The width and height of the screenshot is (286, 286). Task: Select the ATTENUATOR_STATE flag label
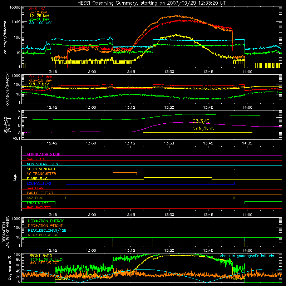coord(43,154)
